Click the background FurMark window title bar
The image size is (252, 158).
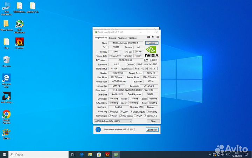tap(126, 28)
